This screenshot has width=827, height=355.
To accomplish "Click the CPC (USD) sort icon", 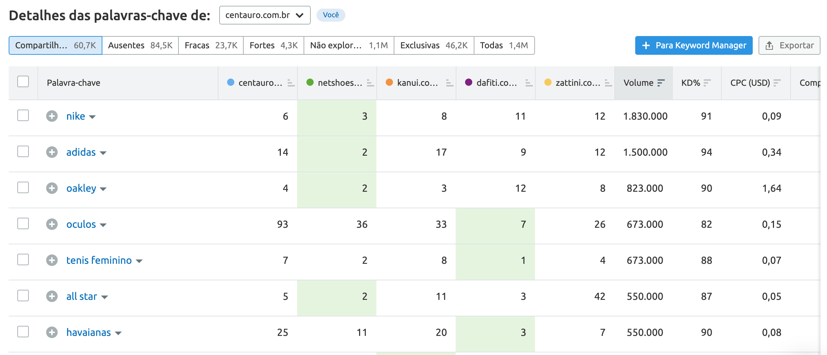I will [x=777, y=83].
